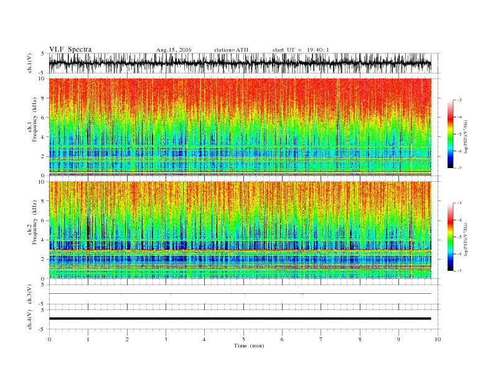Click time axis tick label "8"
This screenshot has width=493, height=381.
(x=360, y=339)
